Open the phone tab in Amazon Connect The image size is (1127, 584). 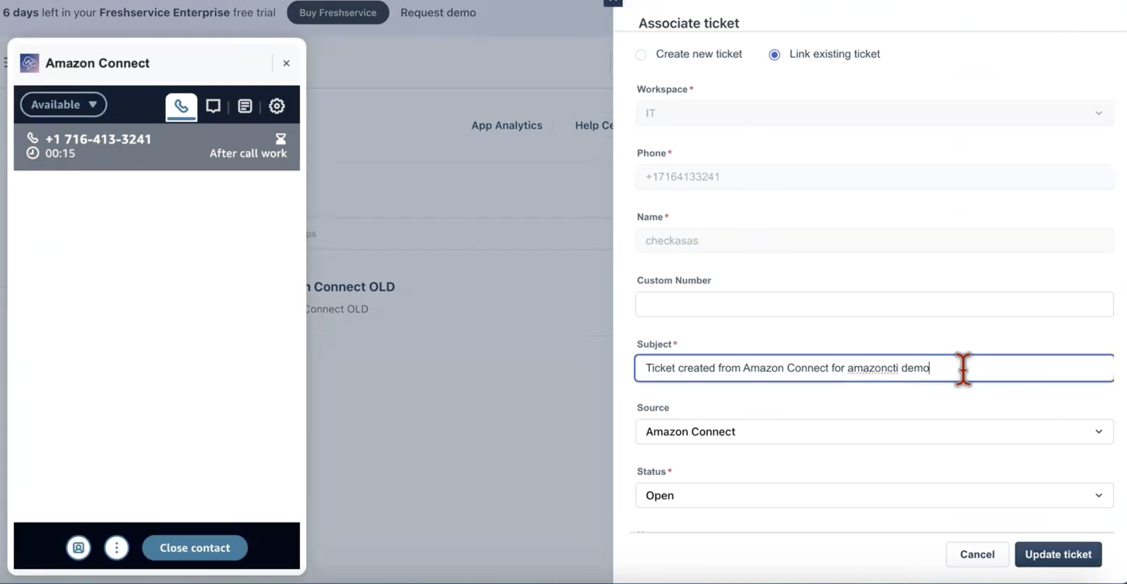click(x=181, y=106)
